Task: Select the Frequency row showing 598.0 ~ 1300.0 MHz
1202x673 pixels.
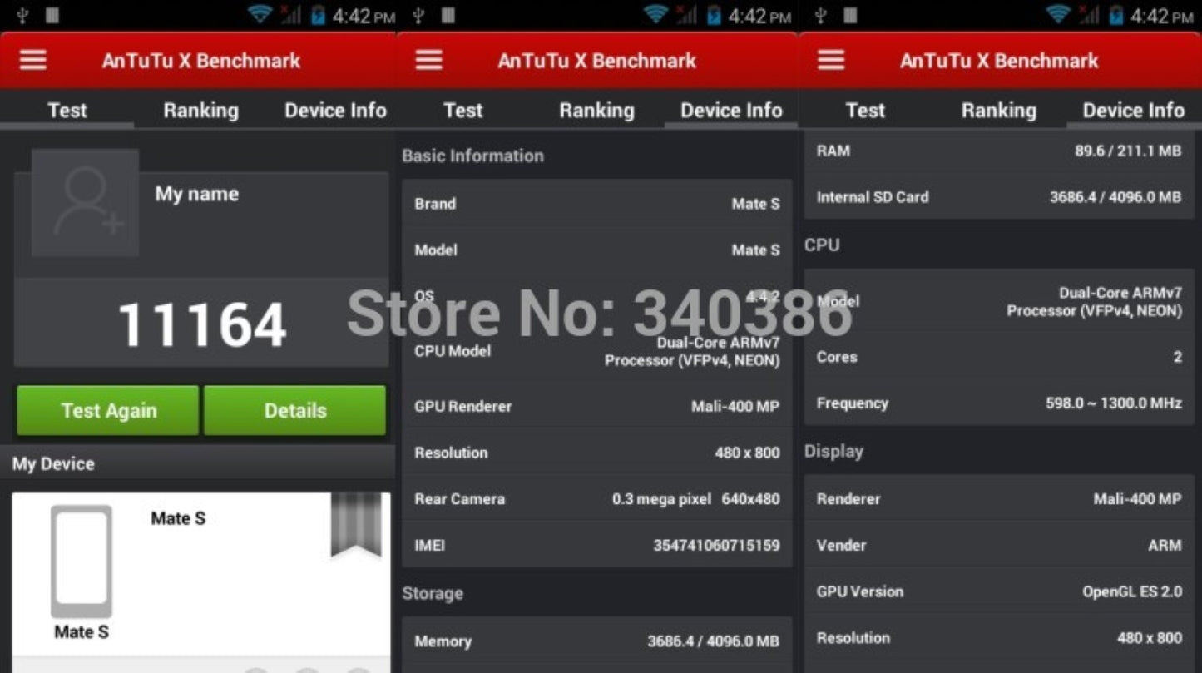Action: pos(999,403)
